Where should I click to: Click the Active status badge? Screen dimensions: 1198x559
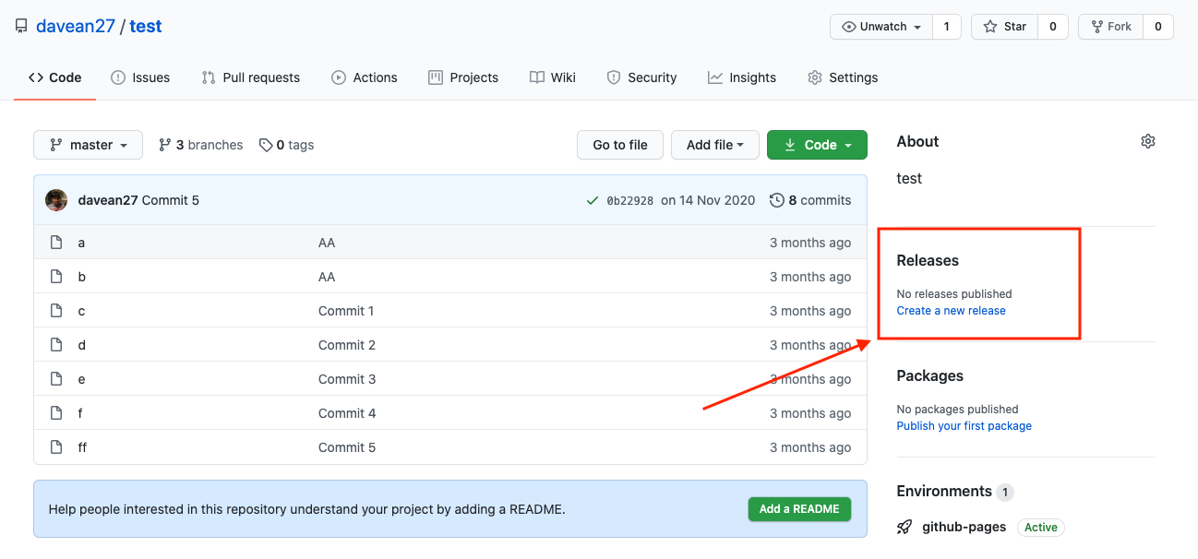pyautogui.click(x=1041, y=528)
